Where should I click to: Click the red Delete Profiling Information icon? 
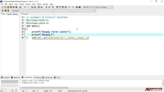(x=80, y=7)
